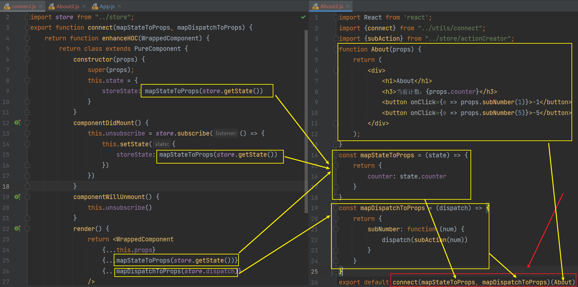Click the green inspection checkmark in connect.js
Screen dimensions: 578x287
pos(303,17)
